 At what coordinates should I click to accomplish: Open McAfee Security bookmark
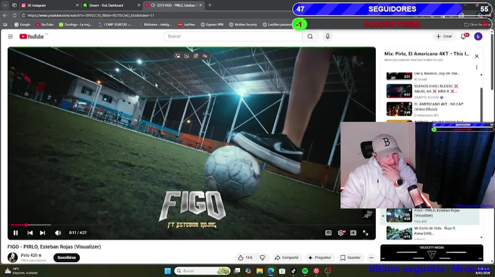pyautogui.click(x=243, y=25)
